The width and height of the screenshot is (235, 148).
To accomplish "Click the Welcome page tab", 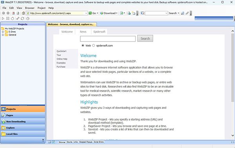I will [67, 32].
